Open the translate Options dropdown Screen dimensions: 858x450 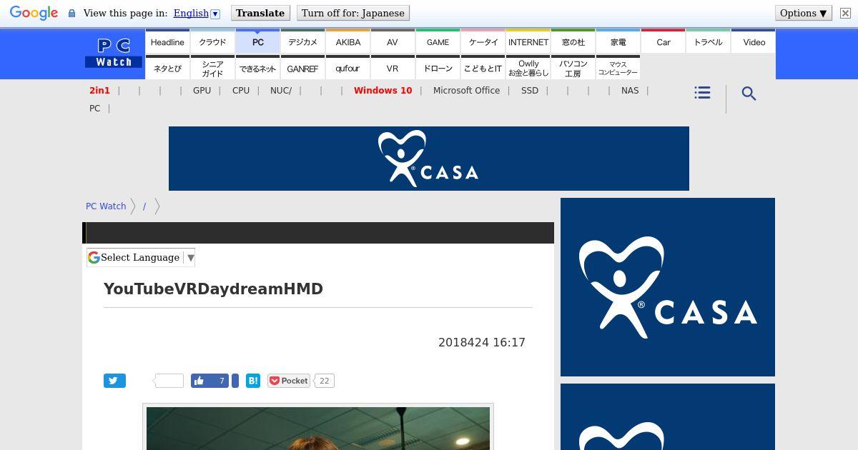click(x=804, y=13)
